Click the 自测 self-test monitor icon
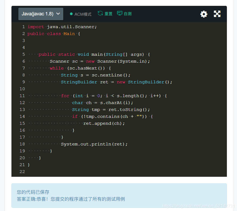 [119, 13]
